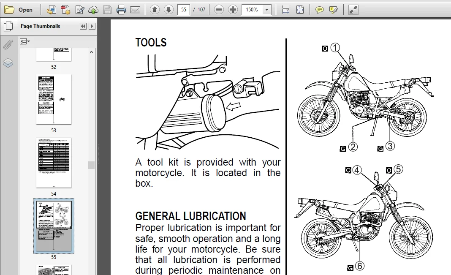
Task: Select the page 54 thumbnail
Action: pyautogui.click(x=54, y=163)
